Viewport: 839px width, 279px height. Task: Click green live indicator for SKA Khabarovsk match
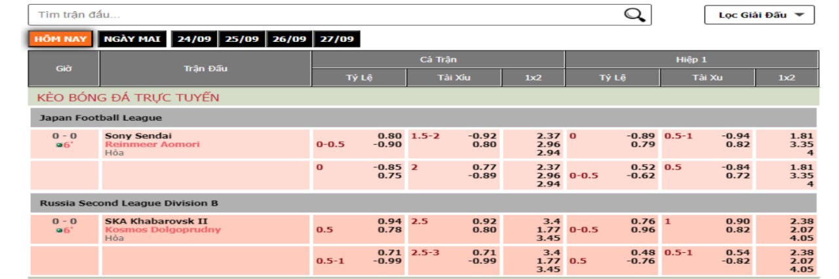tap(59, 231)
